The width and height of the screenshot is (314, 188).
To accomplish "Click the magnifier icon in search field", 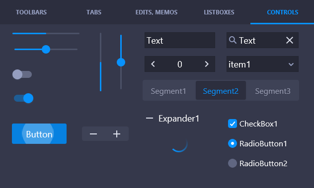I will coord(233,40).
